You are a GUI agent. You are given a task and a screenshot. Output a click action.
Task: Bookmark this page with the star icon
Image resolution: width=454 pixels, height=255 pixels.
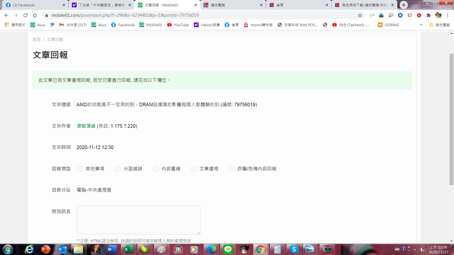click(360, 15)
